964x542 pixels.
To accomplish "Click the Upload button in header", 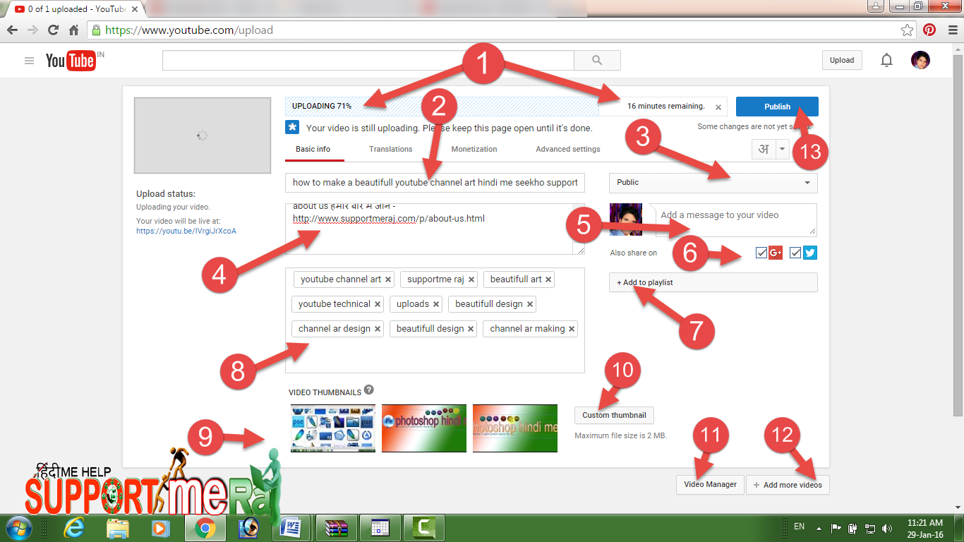I will tap(841, 60).
